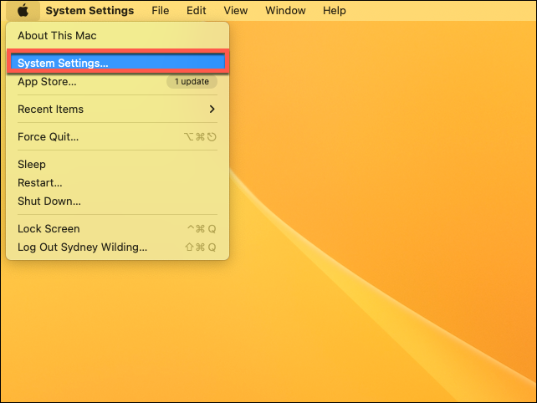The width and height of the screenshot is (537, 403).
Task: Select Restart… in the Apple menu
Action: coord(40,183)
